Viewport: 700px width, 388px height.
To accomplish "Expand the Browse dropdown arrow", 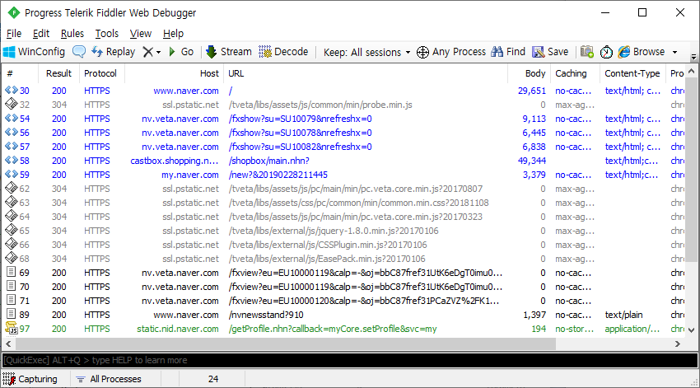I will pyautogui.click(x=675, y=52).
